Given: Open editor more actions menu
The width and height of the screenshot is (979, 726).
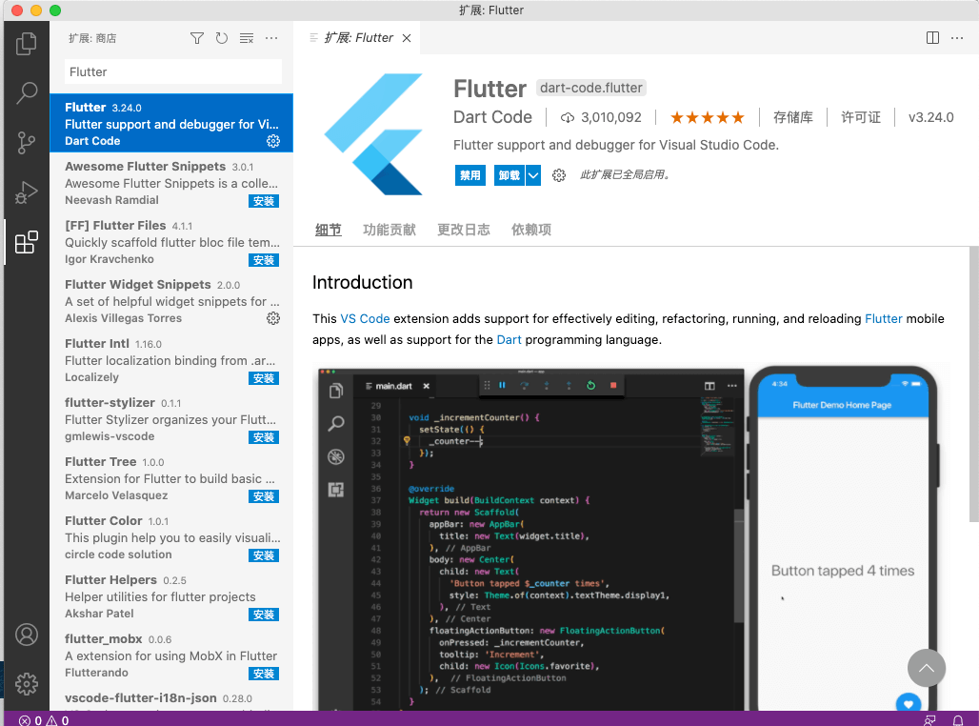Looking at the screenshot, I should click(x=959, y=38).
